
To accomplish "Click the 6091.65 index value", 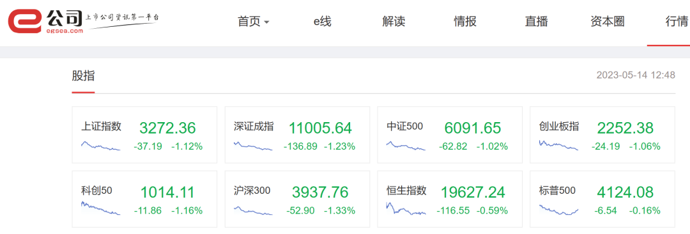I will (x=473, y=129).
